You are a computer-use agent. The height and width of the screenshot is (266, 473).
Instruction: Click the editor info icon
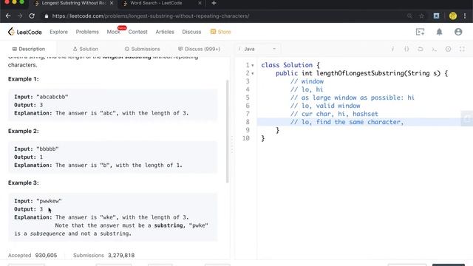[392, 49]
